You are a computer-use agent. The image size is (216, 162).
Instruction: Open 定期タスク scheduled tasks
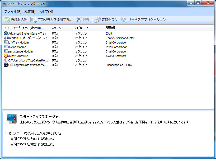tap(106, 20)
